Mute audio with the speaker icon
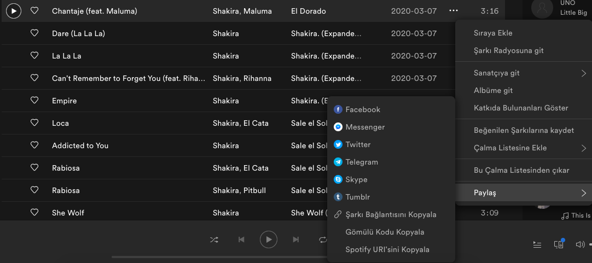592x263 pixels. 580,244
